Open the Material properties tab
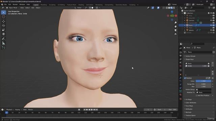The height and width of the screenshot is (121, 216). point(181,95)
